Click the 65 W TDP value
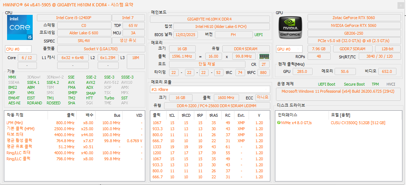This screenshot has height=185, width=406. coord(133,25)
